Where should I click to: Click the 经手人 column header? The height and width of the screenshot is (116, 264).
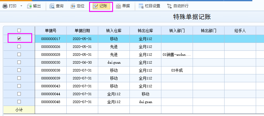pos(240,31)
